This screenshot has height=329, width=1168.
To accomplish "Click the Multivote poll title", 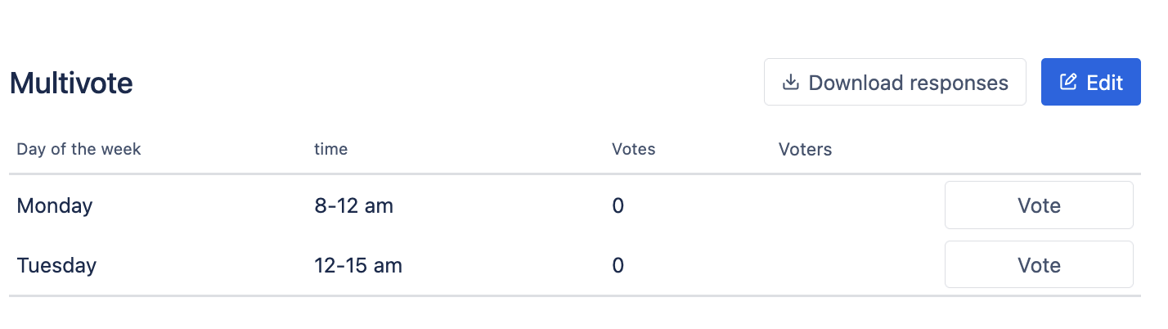I will [71, 83].
